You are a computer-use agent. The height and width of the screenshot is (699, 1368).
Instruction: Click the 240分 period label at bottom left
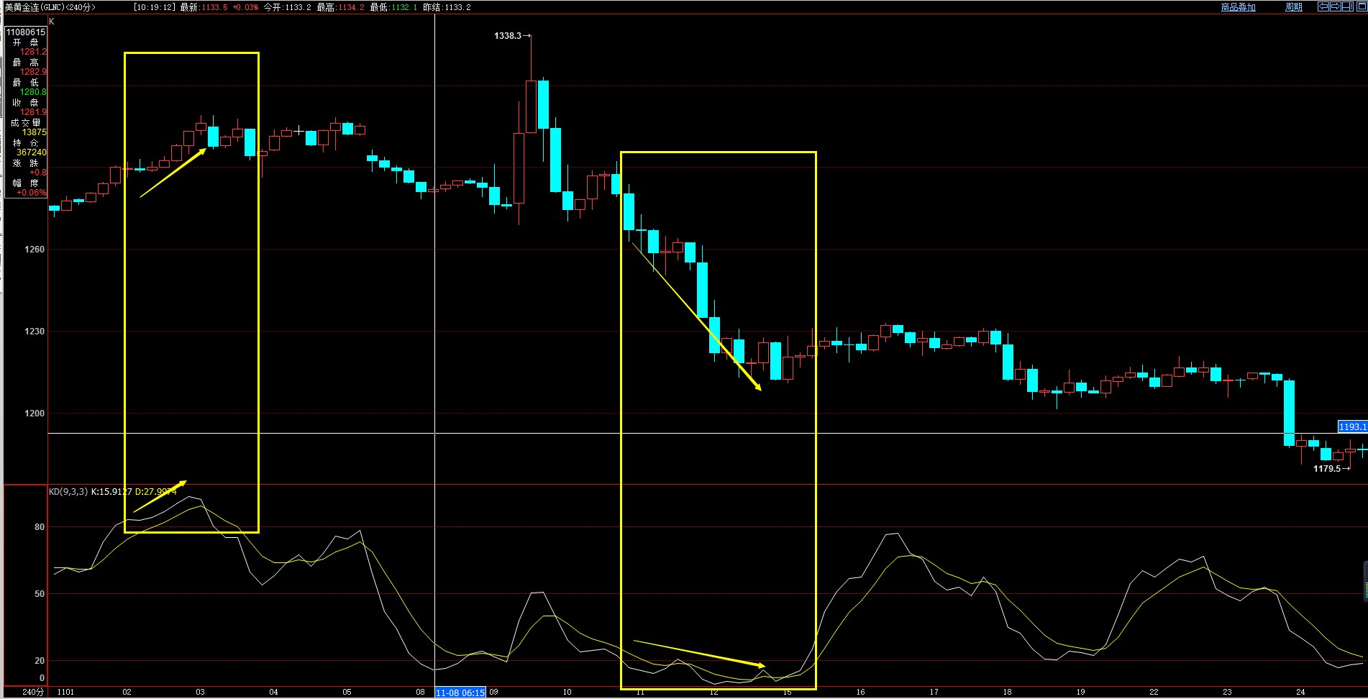pos(33,692)
